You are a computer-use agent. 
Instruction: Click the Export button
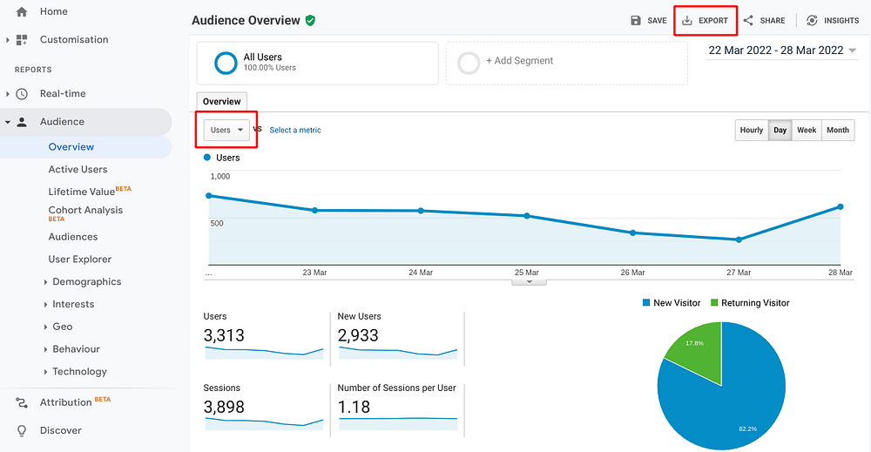coord(706,21)
